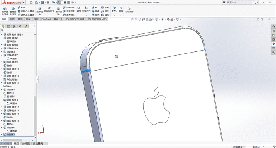
Task: Expand the 凸台-拉伸10 tree node
Action: pos(2,69)
